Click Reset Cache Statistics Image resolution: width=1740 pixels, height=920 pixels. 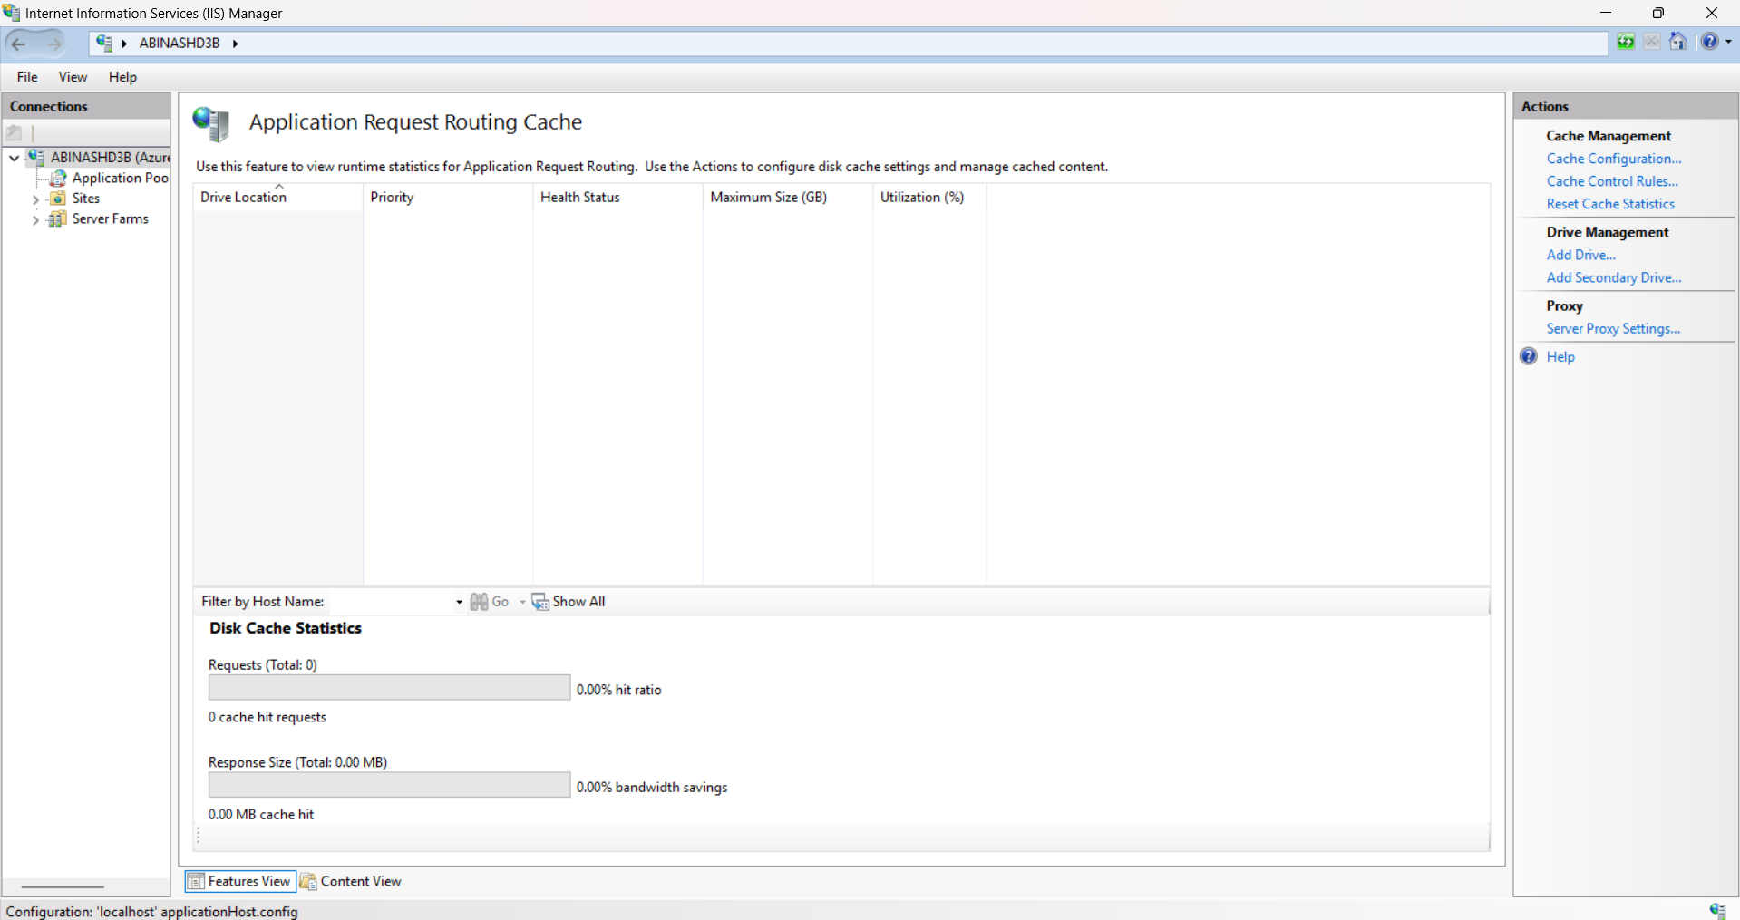click(x=1610, y=204)
